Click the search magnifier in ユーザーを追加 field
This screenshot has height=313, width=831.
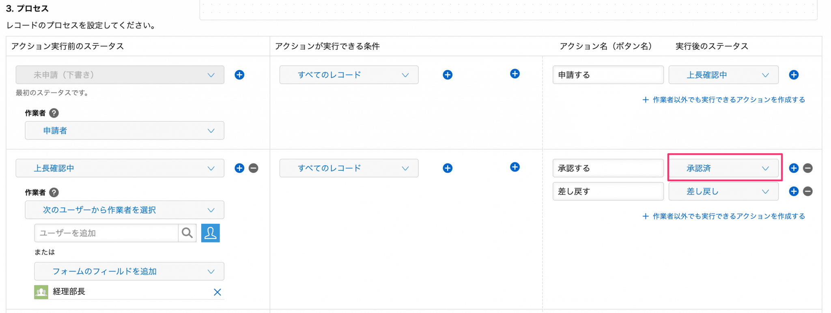[187, 233]
